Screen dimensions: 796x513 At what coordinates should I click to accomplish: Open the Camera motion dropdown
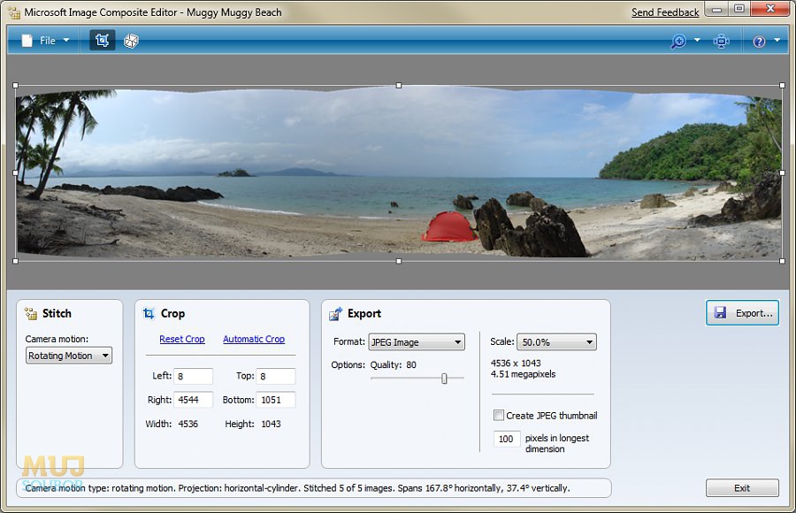(68, 356)
